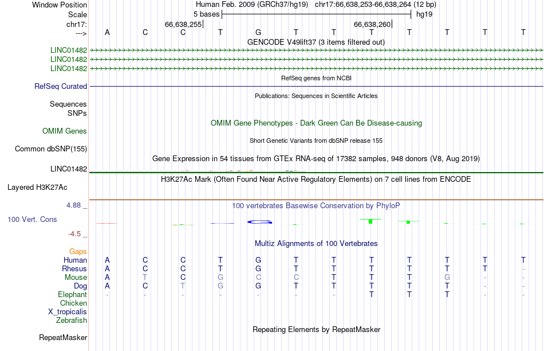Click the red PhyloP bar under base A
The height and width of the screenshot is (351, 544).
click(107, 223)
